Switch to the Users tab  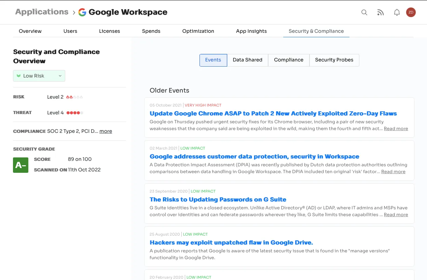(x=70, y=31)
